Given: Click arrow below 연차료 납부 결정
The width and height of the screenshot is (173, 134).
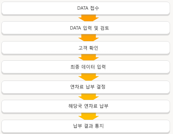Looking at the screenshot, I should [88, 97].
